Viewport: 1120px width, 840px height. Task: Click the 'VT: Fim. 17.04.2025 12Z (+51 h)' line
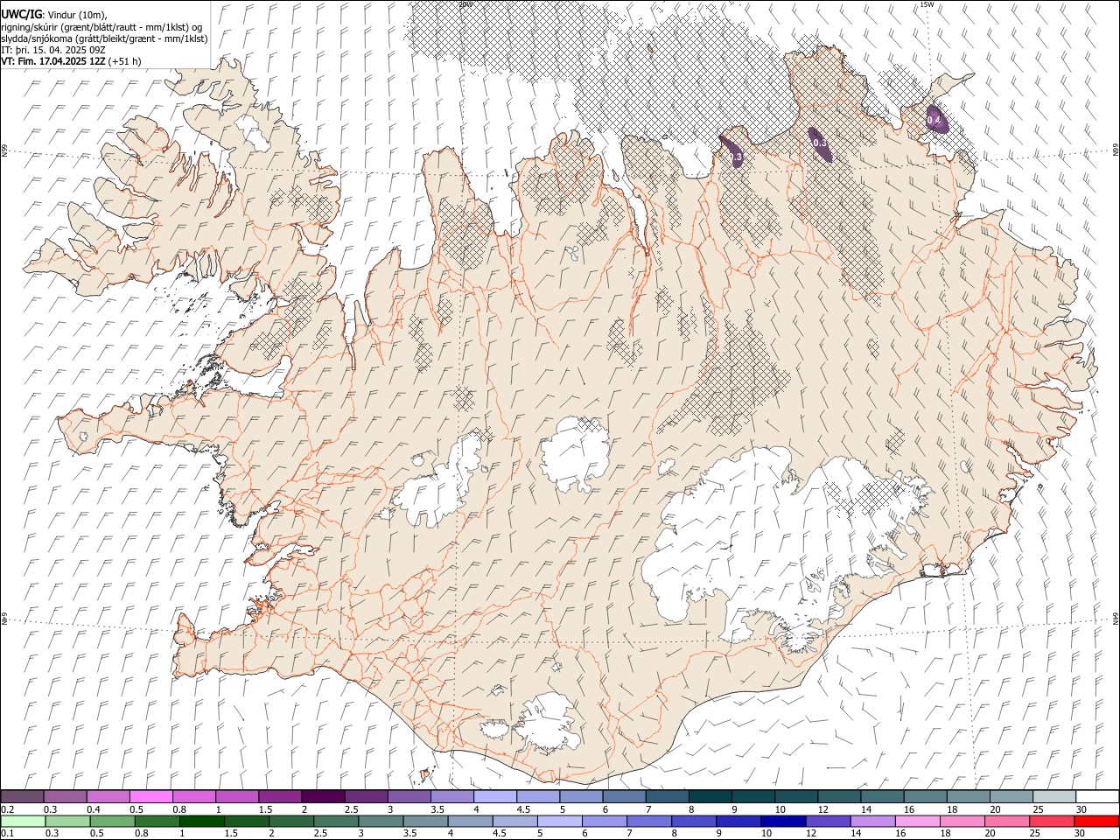[x=71, y=61]
